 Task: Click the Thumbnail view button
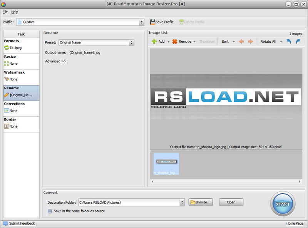[x=207, y=42]
